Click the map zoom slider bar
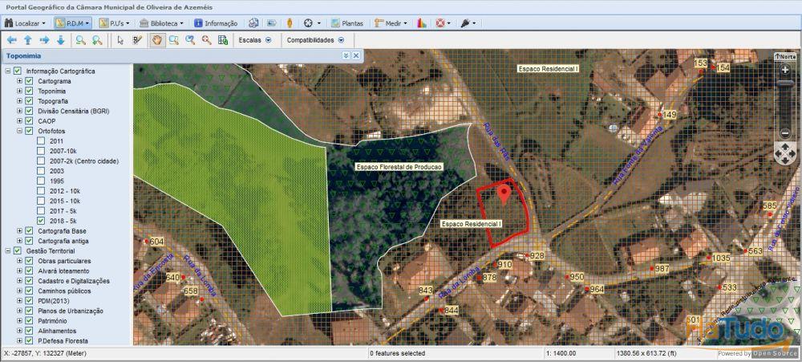802x362 pixels. pyautogui.click(x=784, y=102)
